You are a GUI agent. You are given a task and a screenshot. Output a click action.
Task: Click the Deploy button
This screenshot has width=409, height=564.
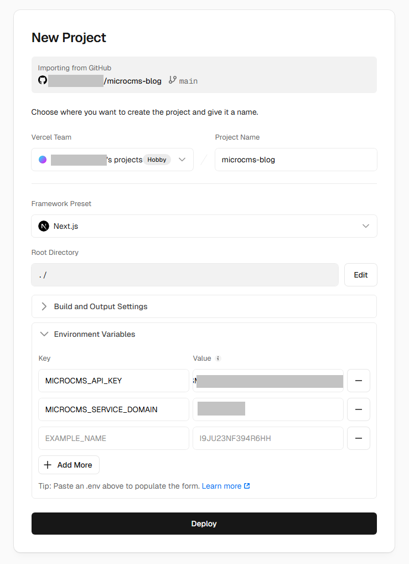[x=204, y=523]
